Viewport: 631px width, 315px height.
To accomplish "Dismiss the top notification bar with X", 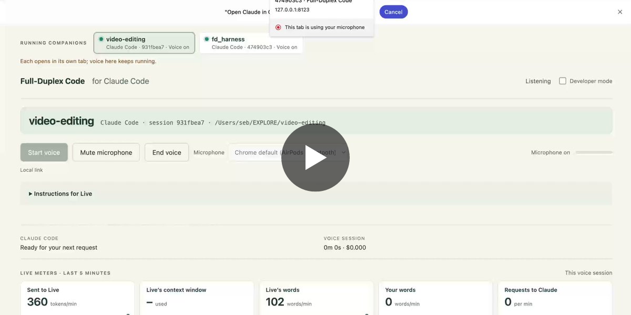I will pyautogui.click(x=620, y=12).
